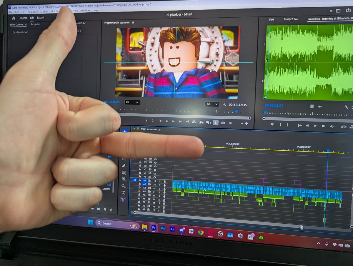This screenshot has height=266, width=353.
Task: Switch to the Properties tab
Action: pos(35,24)
